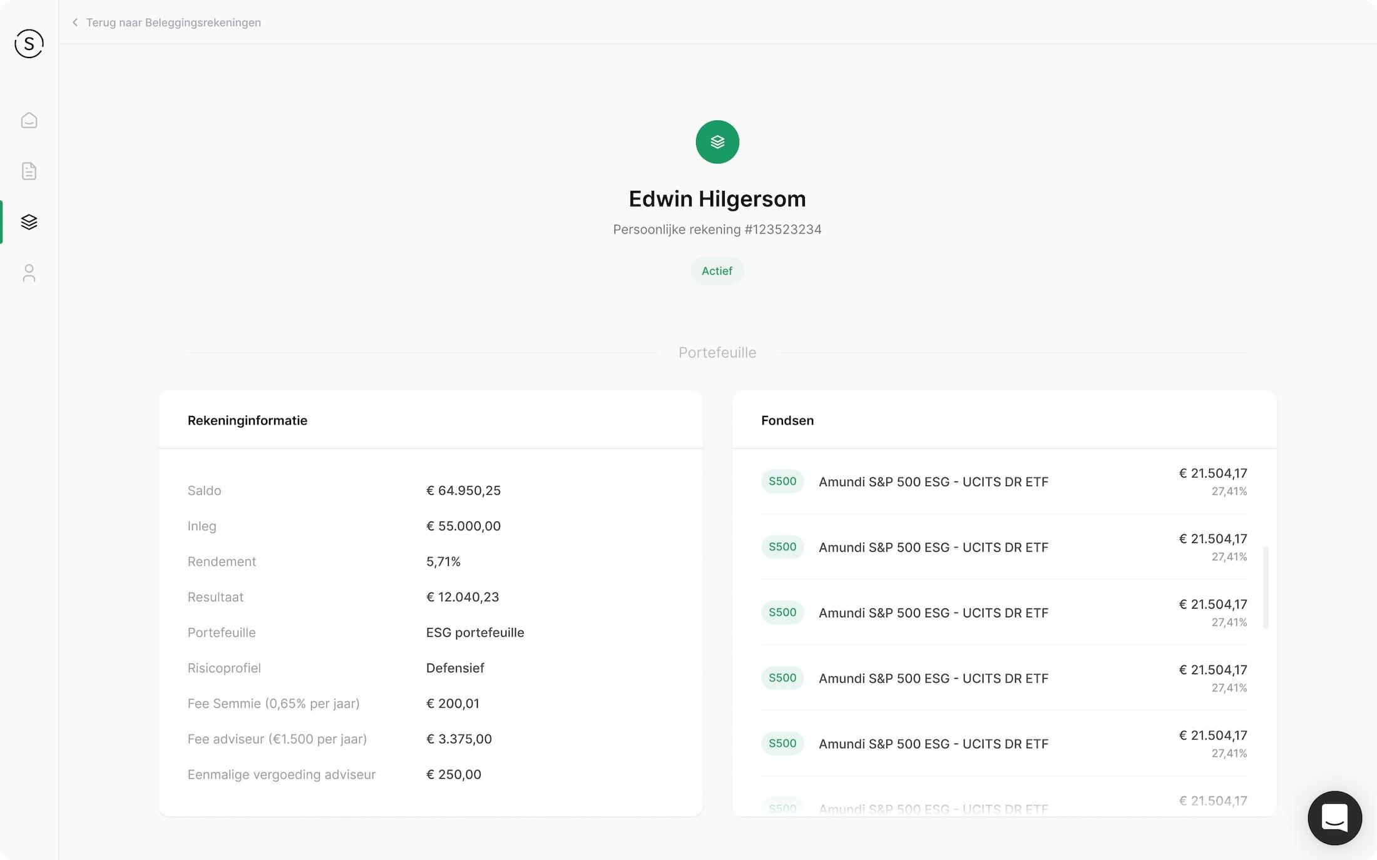This screenshot has width=1377, height=860.
Task: Open the user profile sidebar icon
Action: [29, 273]
